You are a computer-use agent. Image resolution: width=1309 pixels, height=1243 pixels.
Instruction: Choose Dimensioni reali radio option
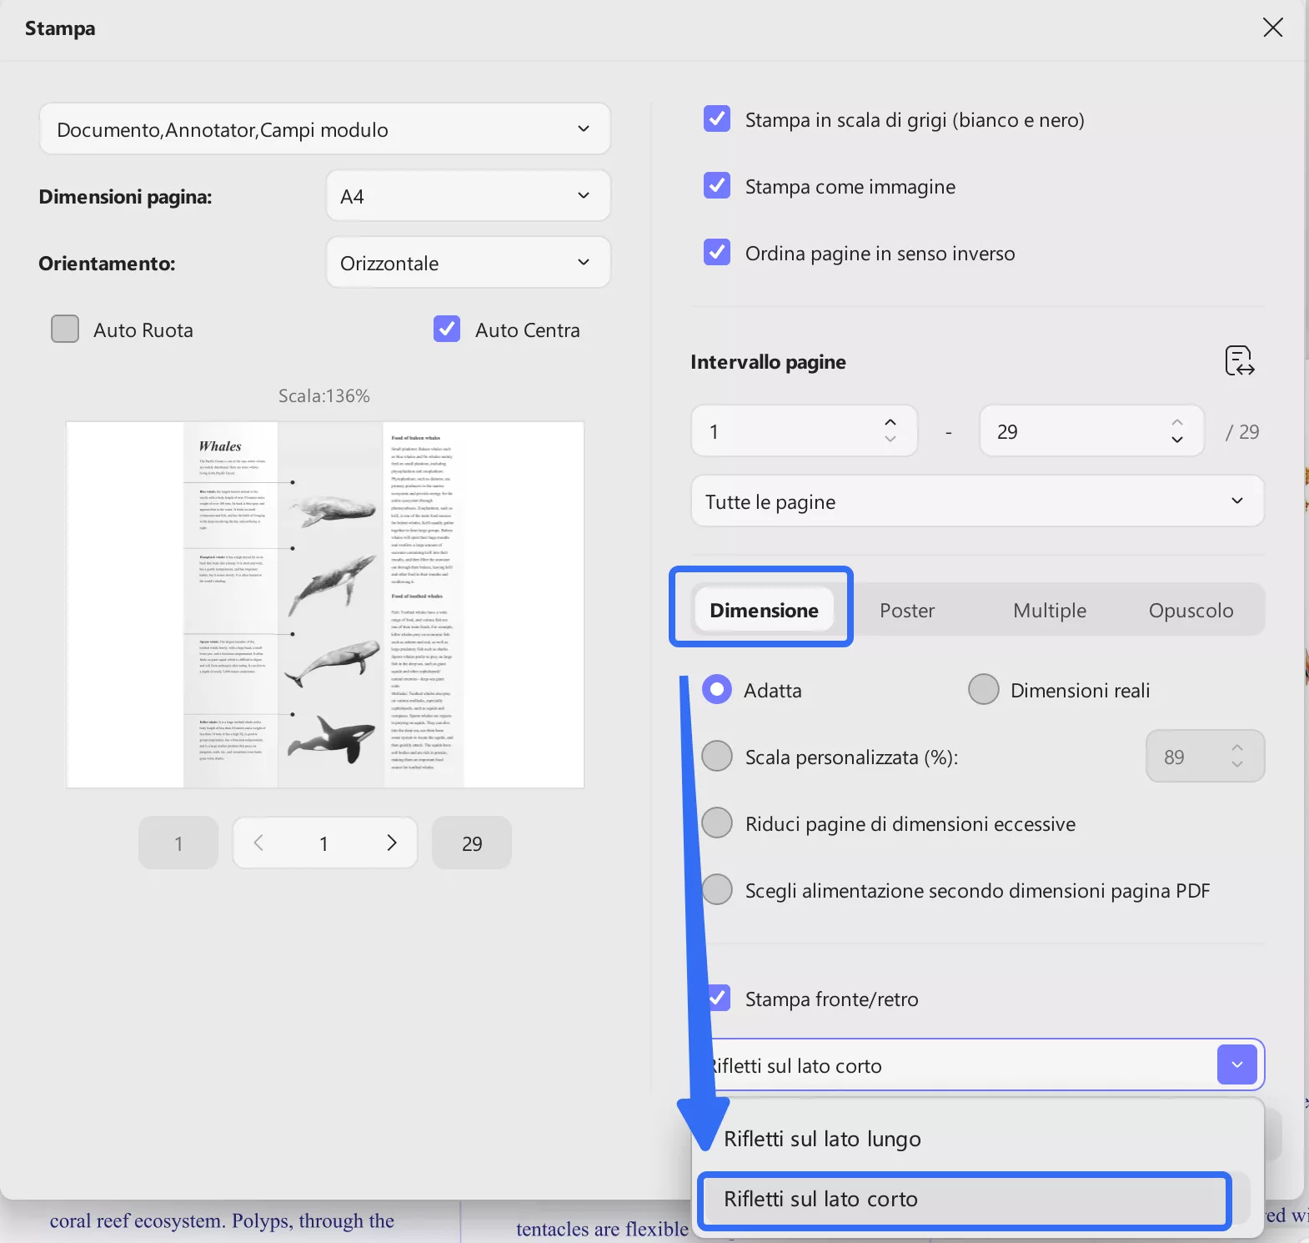click(984, 689)
